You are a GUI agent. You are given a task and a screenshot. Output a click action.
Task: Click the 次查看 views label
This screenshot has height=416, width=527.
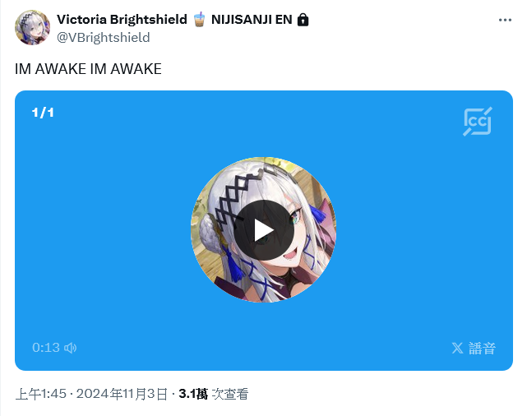click(230, 394)
